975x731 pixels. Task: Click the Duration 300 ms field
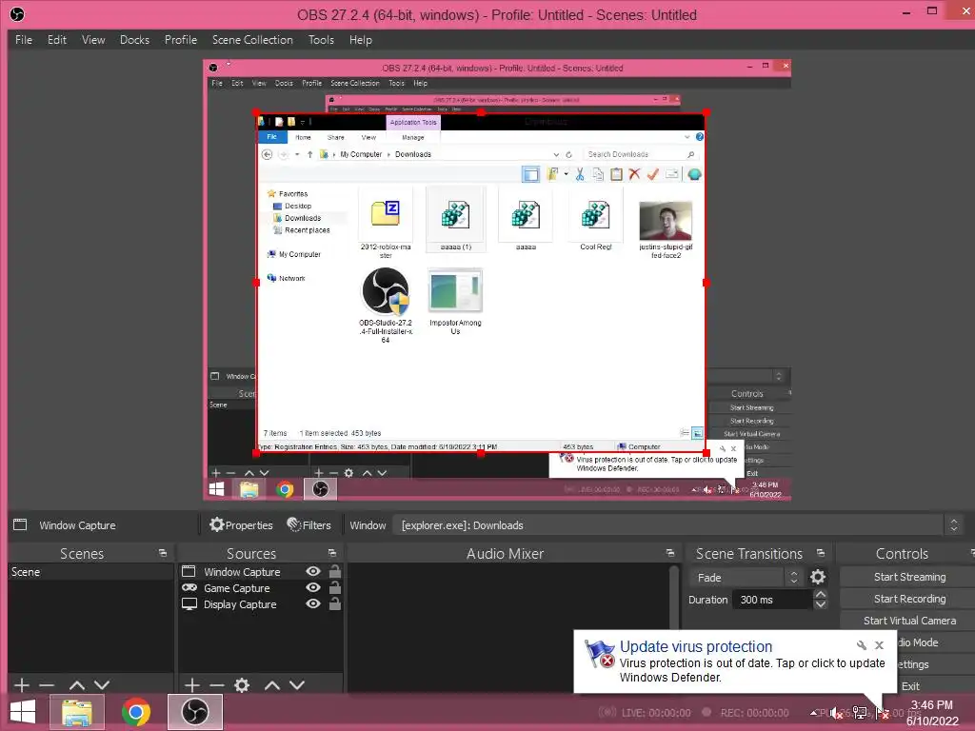click(772, 600)
